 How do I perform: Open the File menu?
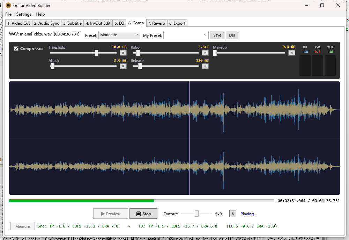(x=8, y=14)
